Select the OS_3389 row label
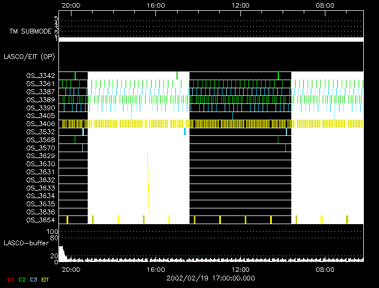This screenshot has width=379, height=288. tap(40, 100)
